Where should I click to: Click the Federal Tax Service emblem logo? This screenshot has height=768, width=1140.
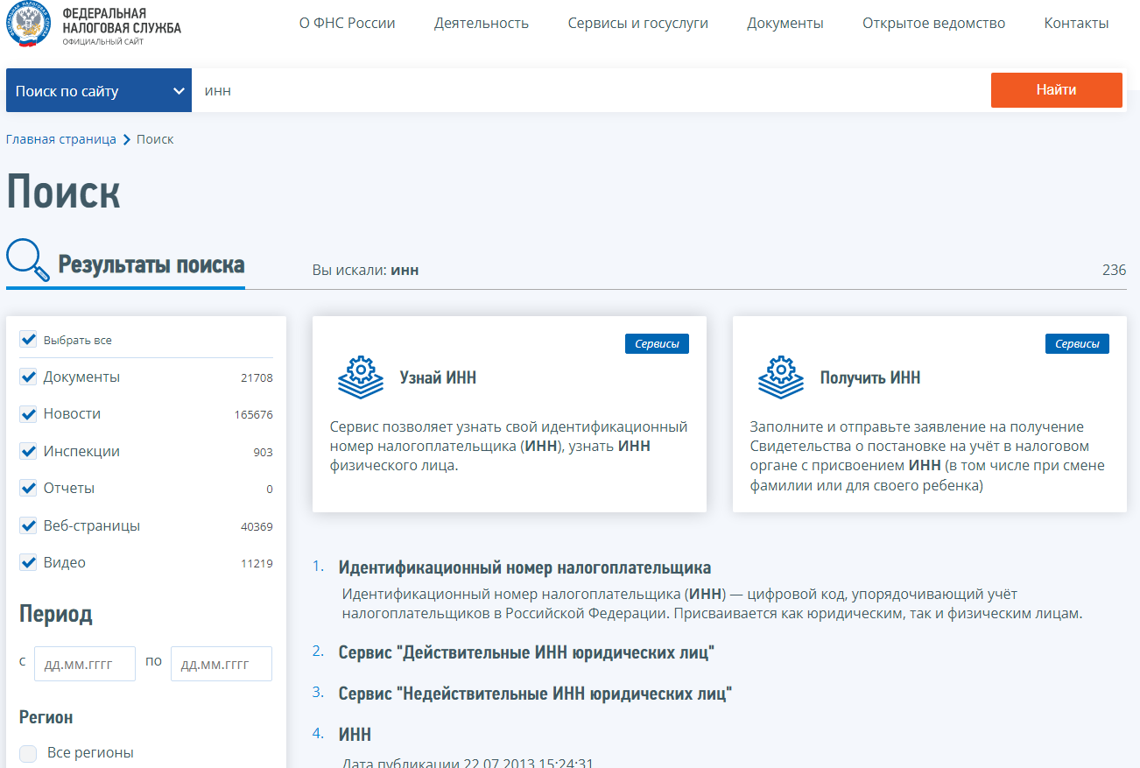(28, 25)
